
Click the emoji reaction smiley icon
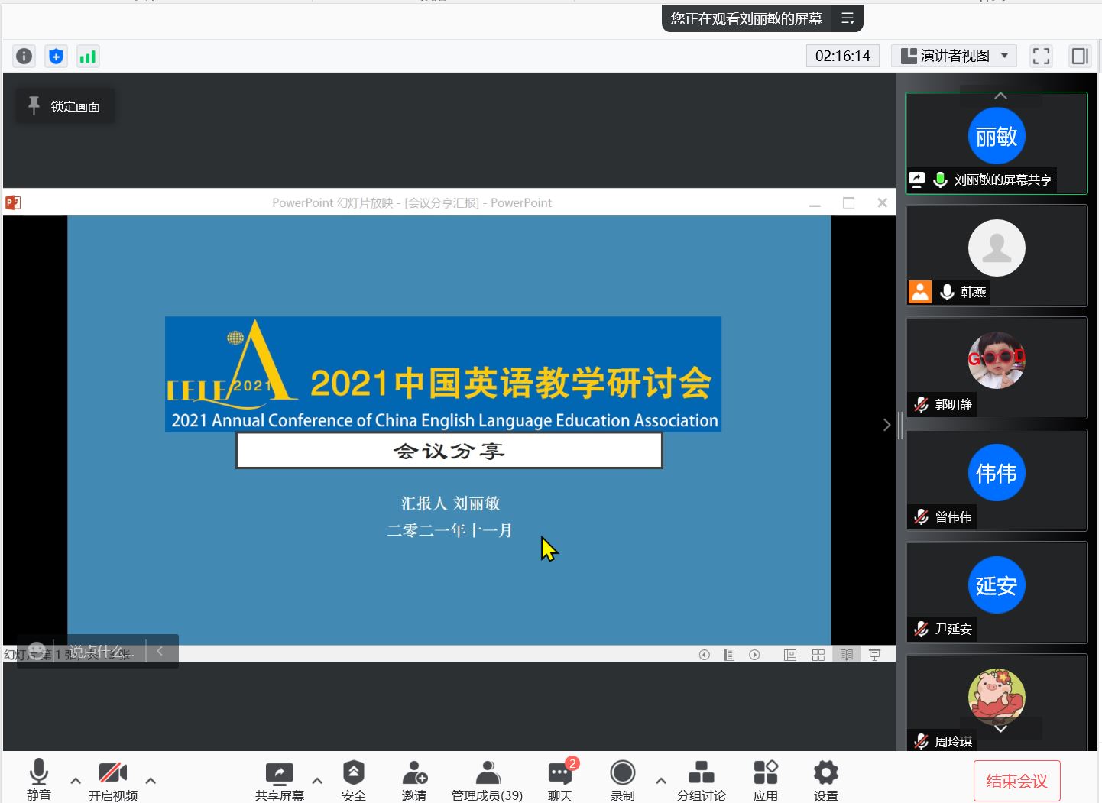click(36, 651)
